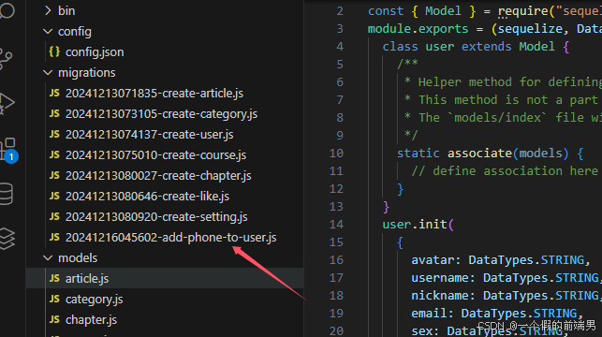
Task: Click 'Helper method for defining' comment line
Action: click(504, 81)
